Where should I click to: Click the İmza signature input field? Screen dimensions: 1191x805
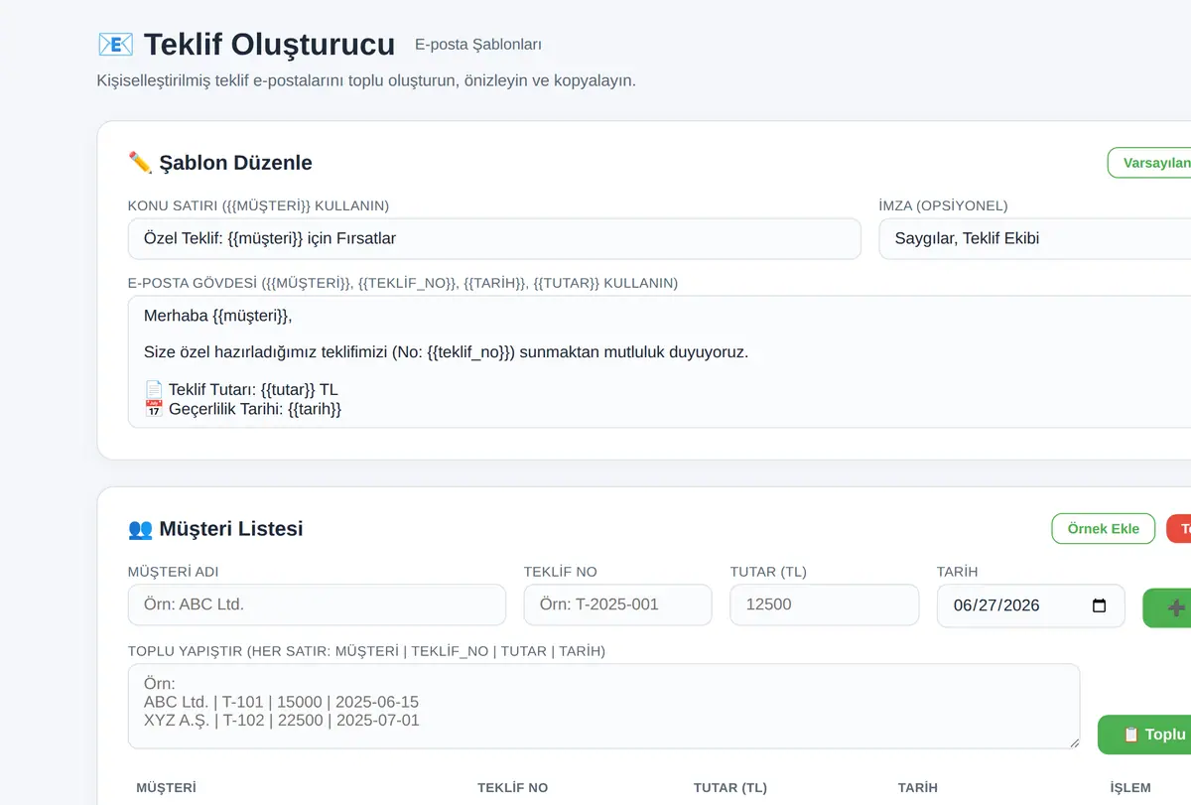(1034, 238)
